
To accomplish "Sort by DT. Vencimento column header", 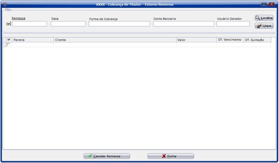I will pos(230,40).
